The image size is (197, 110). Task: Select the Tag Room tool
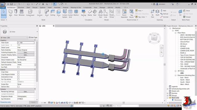point(131,14)
